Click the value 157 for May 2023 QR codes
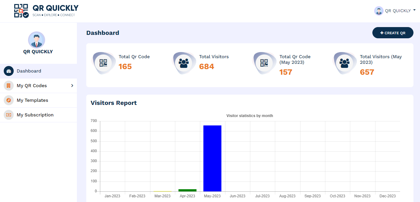Screen dimensions: 420x202 coord(286,72)
